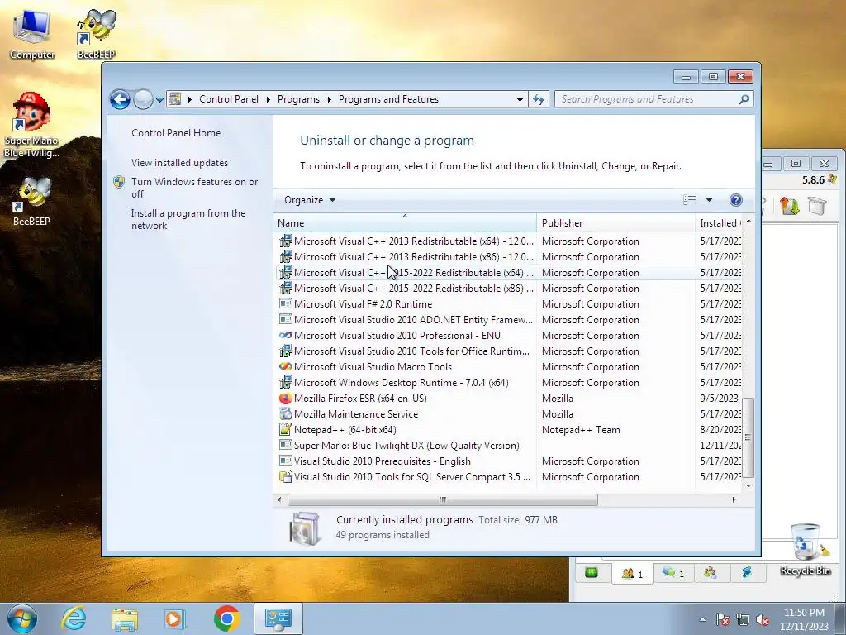
Task: Click the vertical scrollbar up arrow
Action: click(x=749, y=222)
